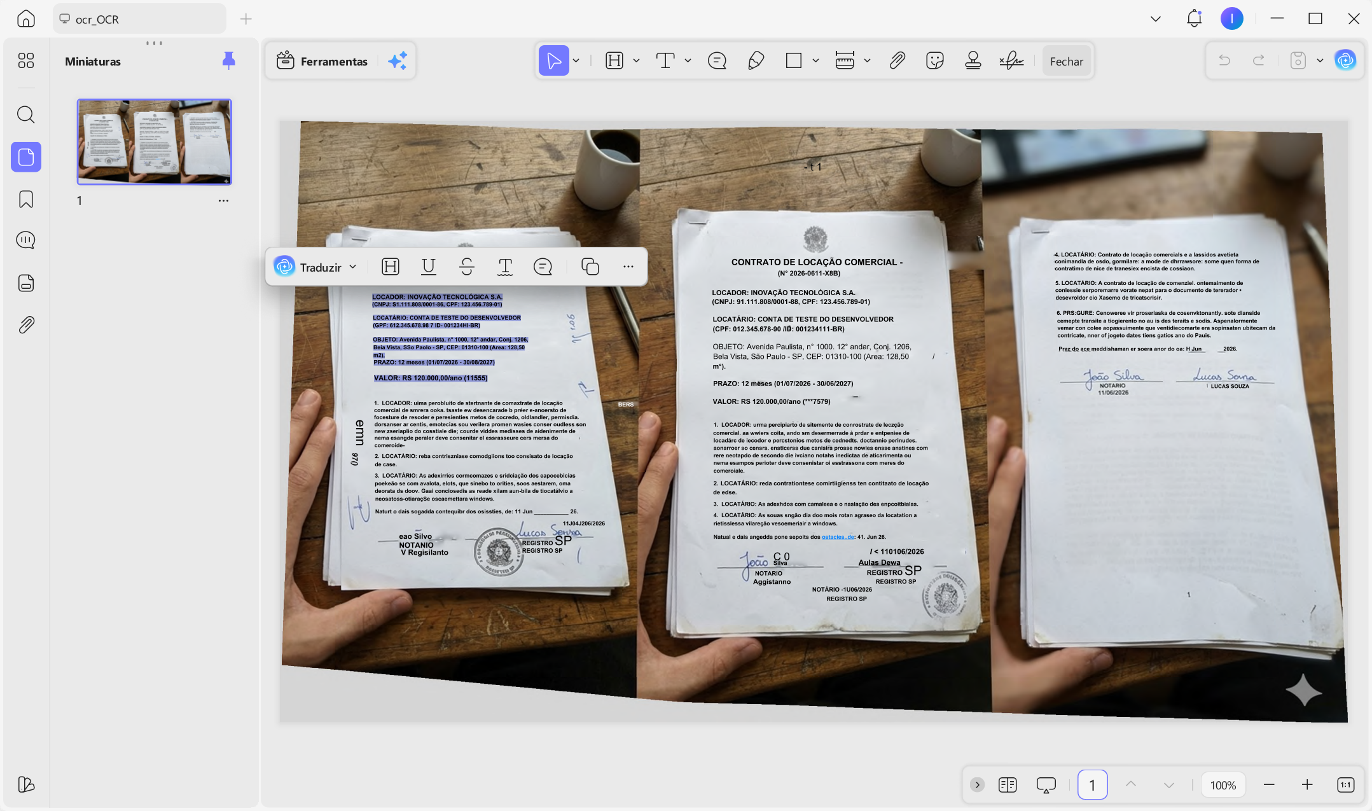Pin the Miniaturas panel
The width and height of the screenshot is (1372, 811).
pos(229,60)
